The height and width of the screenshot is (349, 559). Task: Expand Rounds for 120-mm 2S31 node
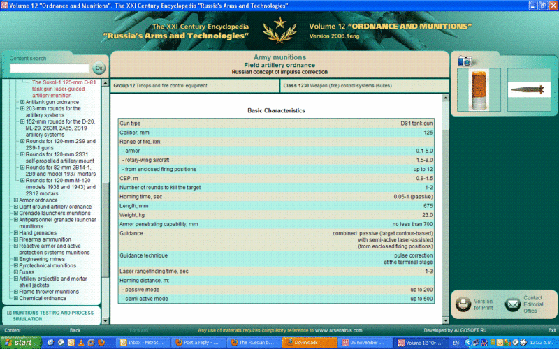point(22,154)
